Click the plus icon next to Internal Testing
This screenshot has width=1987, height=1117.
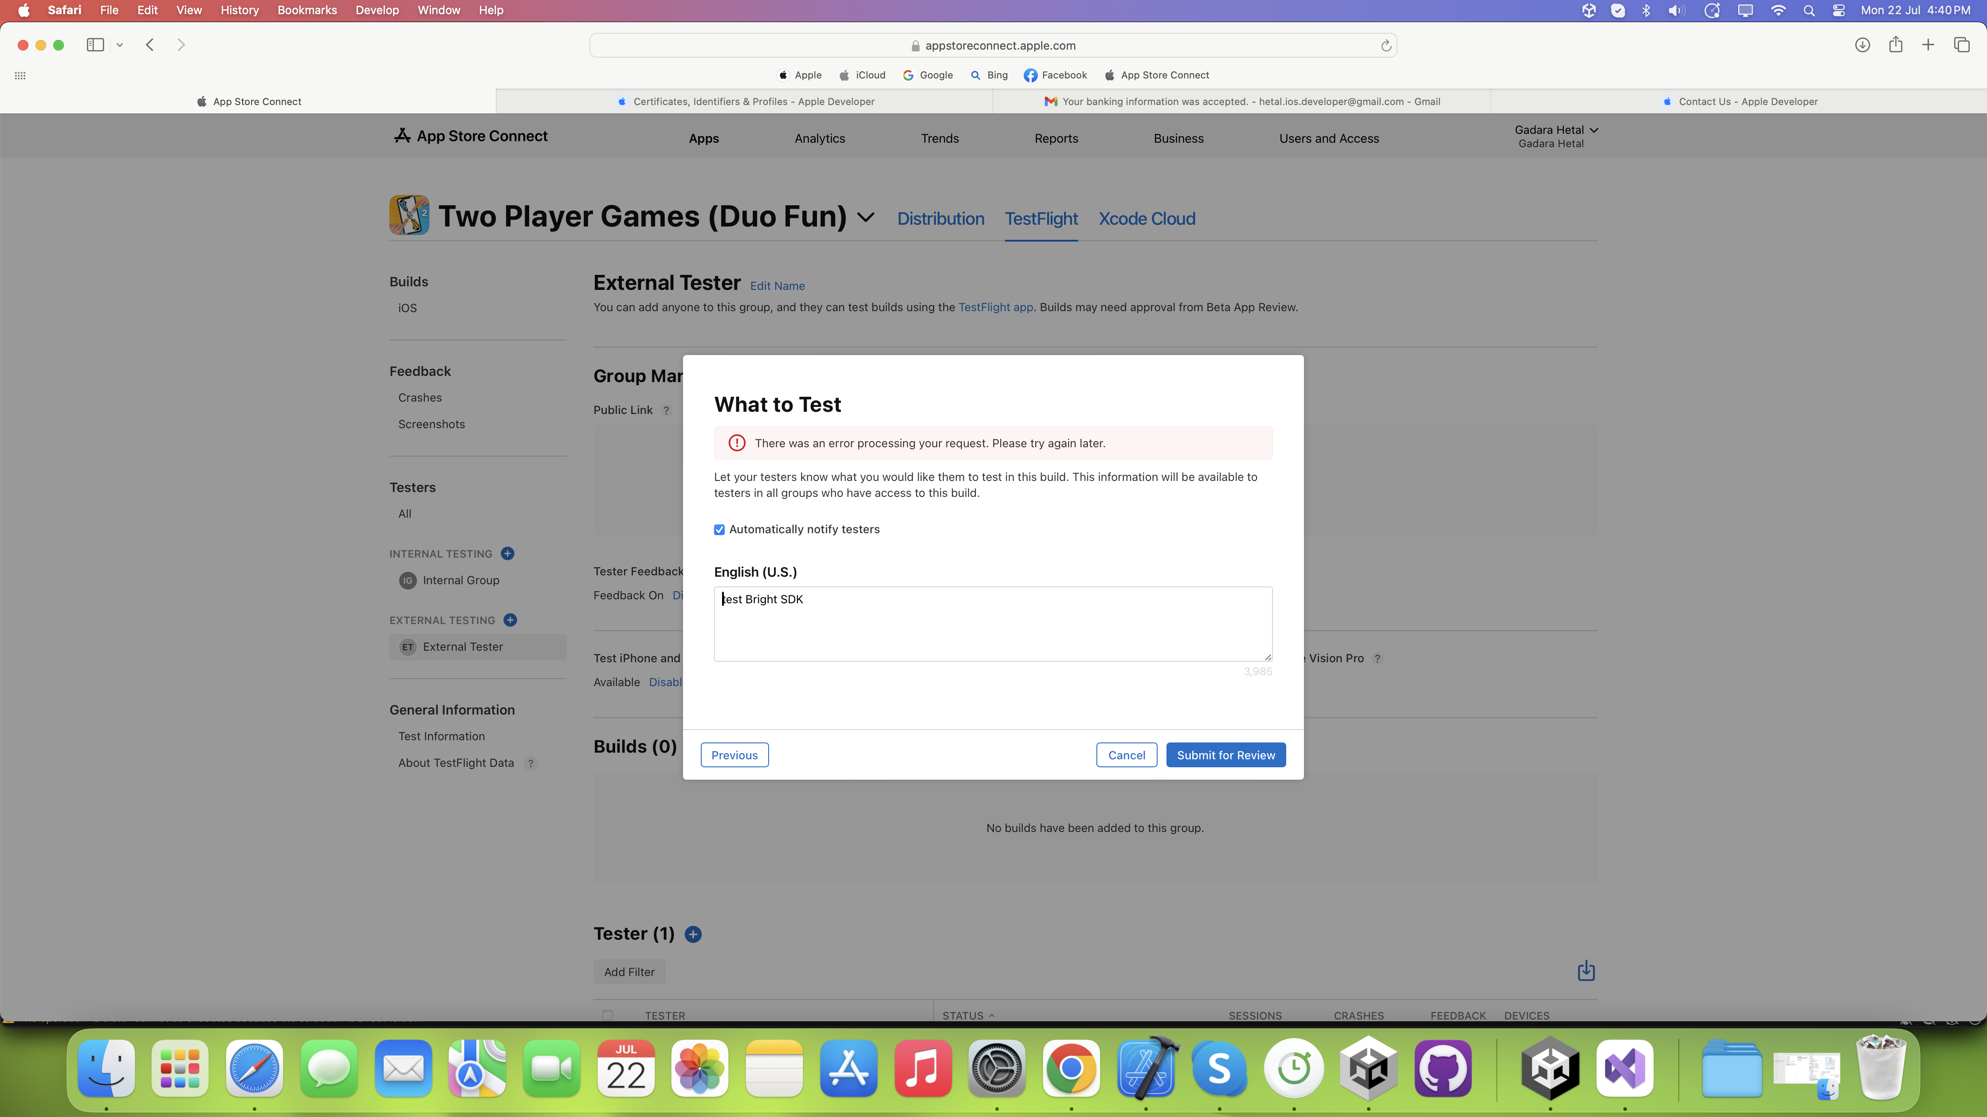(x=507, y=554)
